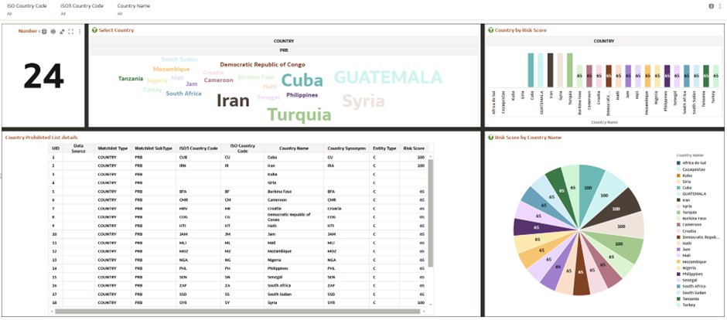The image size is (727, 320).
Task: Click the dashboard filters icon at top right
Action: coord(712,6)
